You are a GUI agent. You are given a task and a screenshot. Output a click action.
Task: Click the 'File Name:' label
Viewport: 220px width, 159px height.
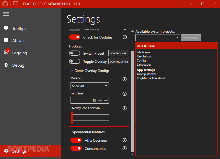pyautogui.click(x=144, y=52)
